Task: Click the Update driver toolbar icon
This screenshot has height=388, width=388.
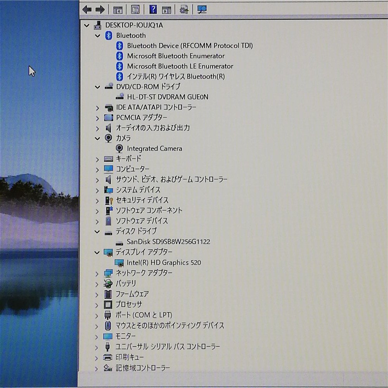Action: (x=184, y=9)
